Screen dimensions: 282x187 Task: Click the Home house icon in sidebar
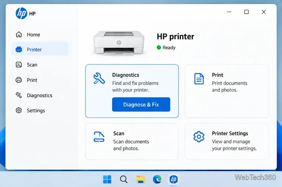pos(19,35)
